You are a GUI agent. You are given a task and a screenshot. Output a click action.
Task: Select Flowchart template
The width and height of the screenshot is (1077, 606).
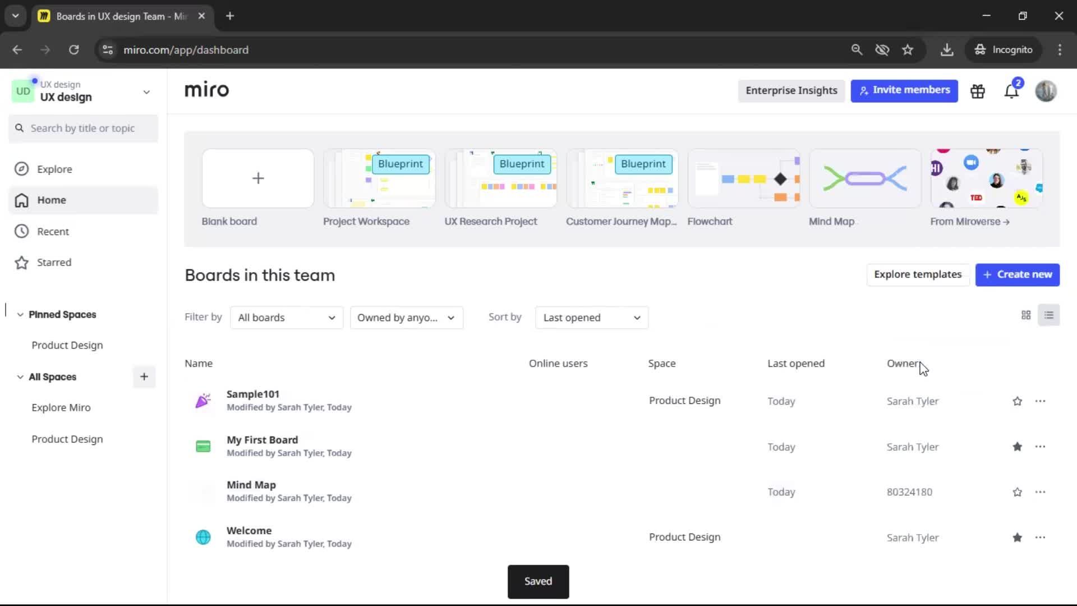(x=744, y=178)
